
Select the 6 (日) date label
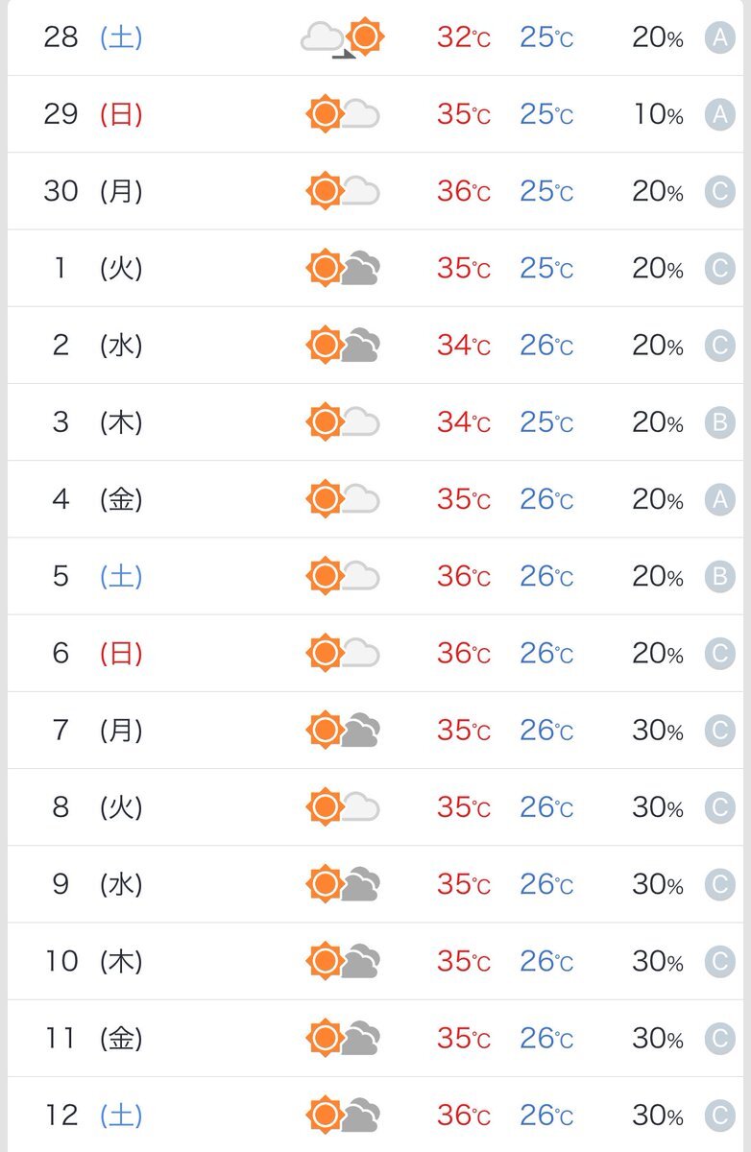click(x=94, y=653)
